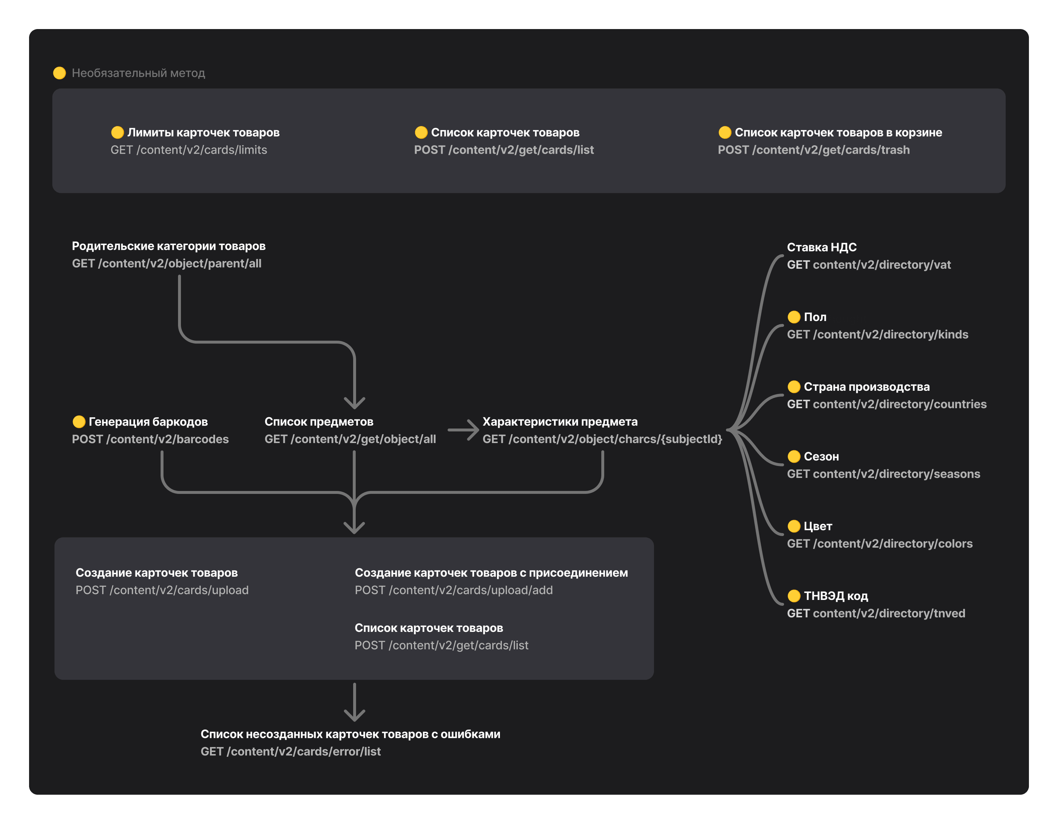Image resolution: width=1058 pixels, height=824 pixels.
Task: Click the yellow dot beside Страна производства
Action: tap(793, 387)
